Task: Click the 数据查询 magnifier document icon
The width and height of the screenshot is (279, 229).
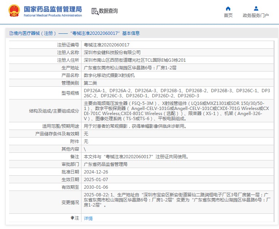Action: point(95,11)
